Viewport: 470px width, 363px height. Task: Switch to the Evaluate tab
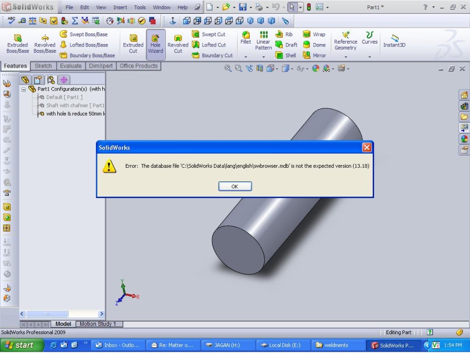coord(70,66)
